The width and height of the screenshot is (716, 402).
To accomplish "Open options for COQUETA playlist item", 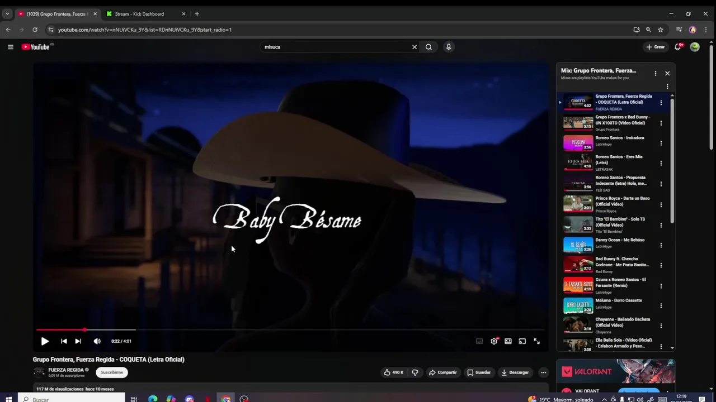I will coord(661,103).
